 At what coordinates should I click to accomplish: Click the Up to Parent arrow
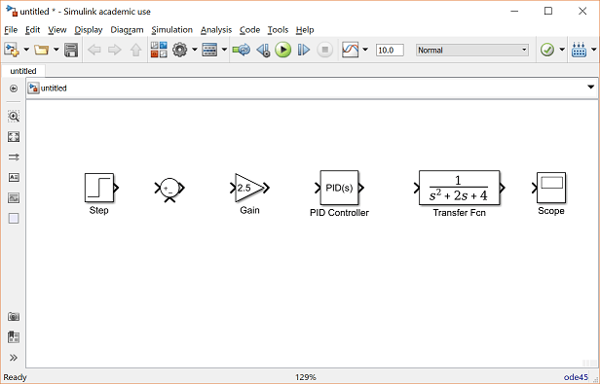(x=135, y=50)
